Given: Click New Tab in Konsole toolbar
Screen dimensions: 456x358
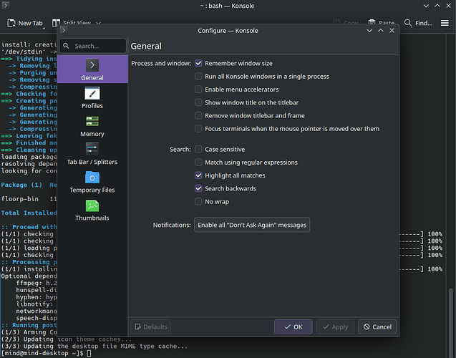Looking at the screenshot, I should point(24,23).
